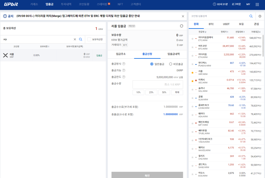
Task: Open 입출금 in top navigation
Action: (x=49, y=4)
